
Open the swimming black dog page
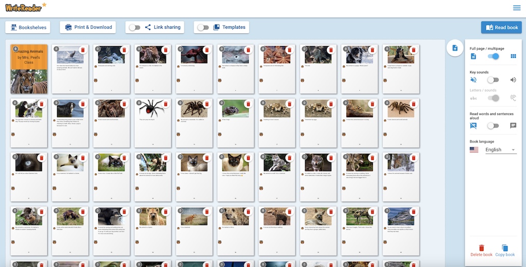coord(70,123)
